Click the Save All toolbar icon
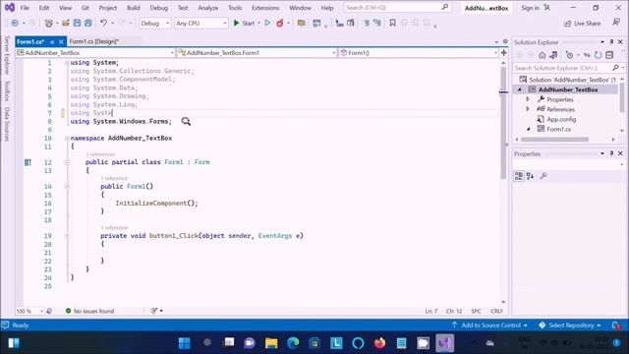 (x=87, y=24)
